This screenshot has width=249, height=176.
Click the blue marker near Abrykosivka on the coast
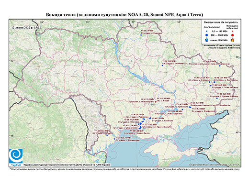(114, 139)
